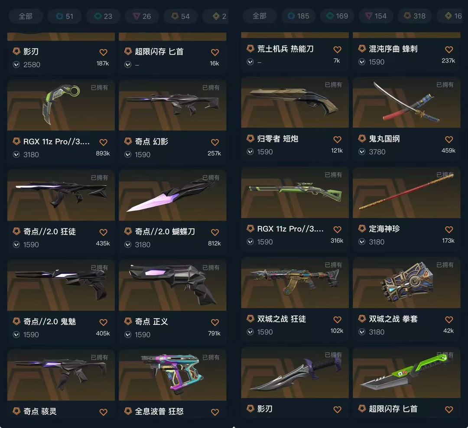Open the 定海神珍 staff skin image

click(x=406, y=193)
